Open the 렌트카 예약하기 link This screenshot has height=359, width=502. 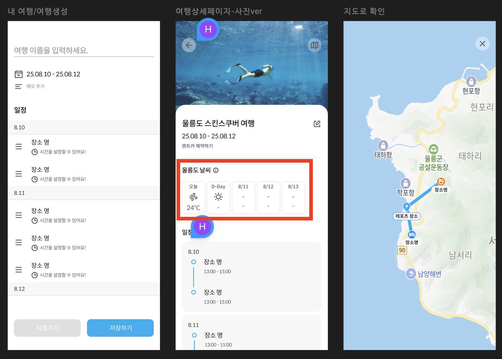pos(197,146)
